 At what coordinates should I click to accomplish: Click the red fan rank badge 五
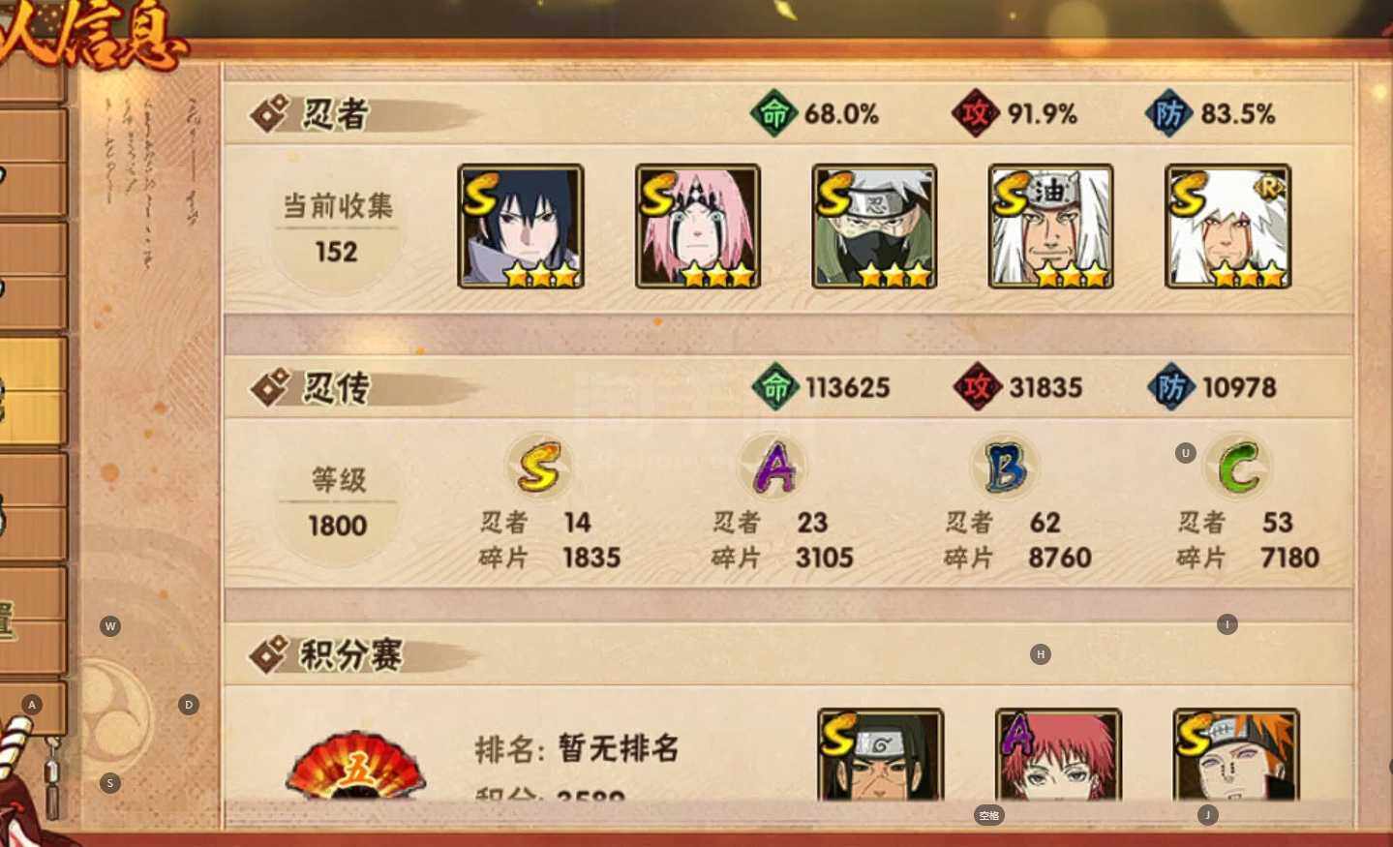click(356, 766)
